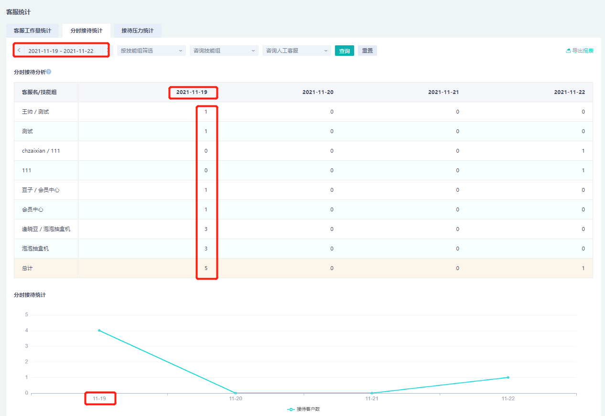
Task: Select the row labeled 逄晓亚 / 泡泡抽盒机
Action: 303,229
